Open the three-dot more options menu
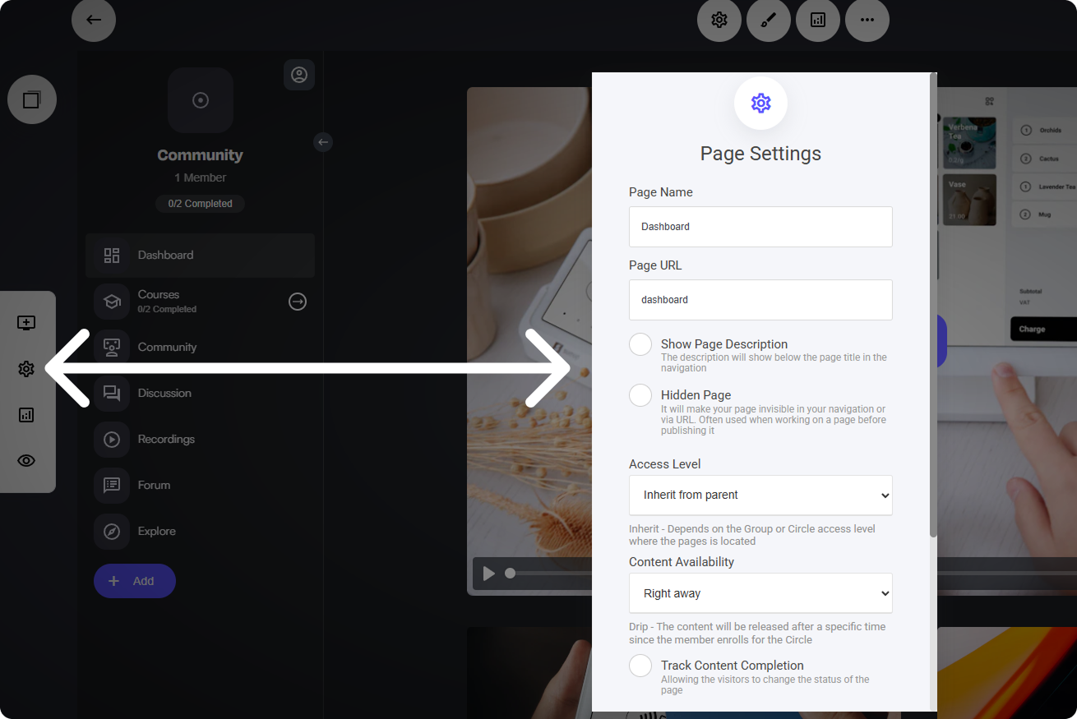The width and height of the screenshot is (1077, 719). (x=867, y=20)
